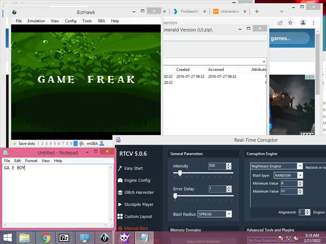This screenshot has width=326, height=244.
Task: Click the Error Delay slider handle
Action: point(175,196)
